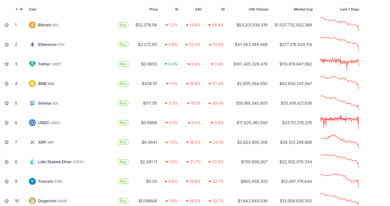Open the Tether USDT coin page
Image resolution: width=390 pixels, height=206 pixels.
(49, 64)
